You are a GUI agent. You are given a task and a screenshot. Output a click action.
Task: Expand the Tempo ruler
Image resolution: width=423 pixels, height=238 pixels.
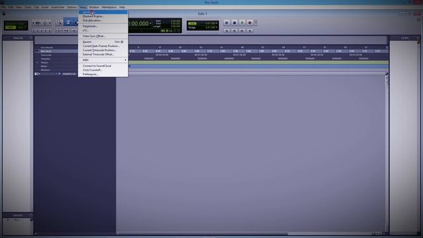tap(37, 63)
